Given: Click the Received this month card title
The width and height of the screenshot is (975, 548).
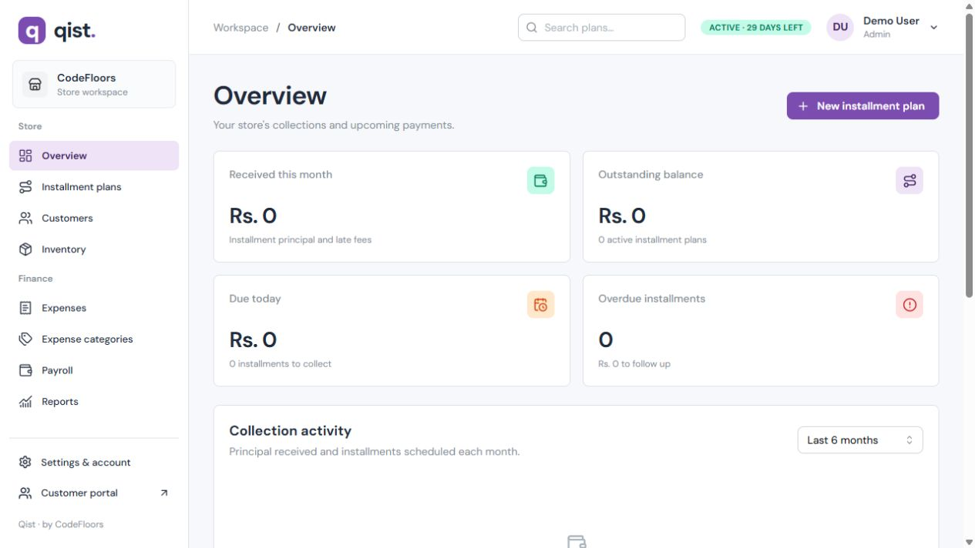Looking at the screenshot, I should [x=281, y=175].
